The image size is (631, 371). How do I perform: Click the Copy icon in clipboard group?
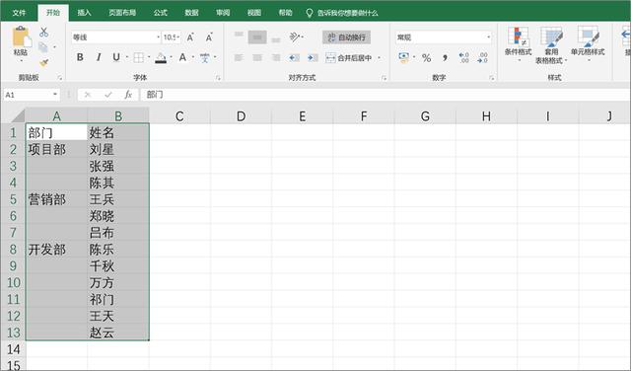click(x=43, y=47)
